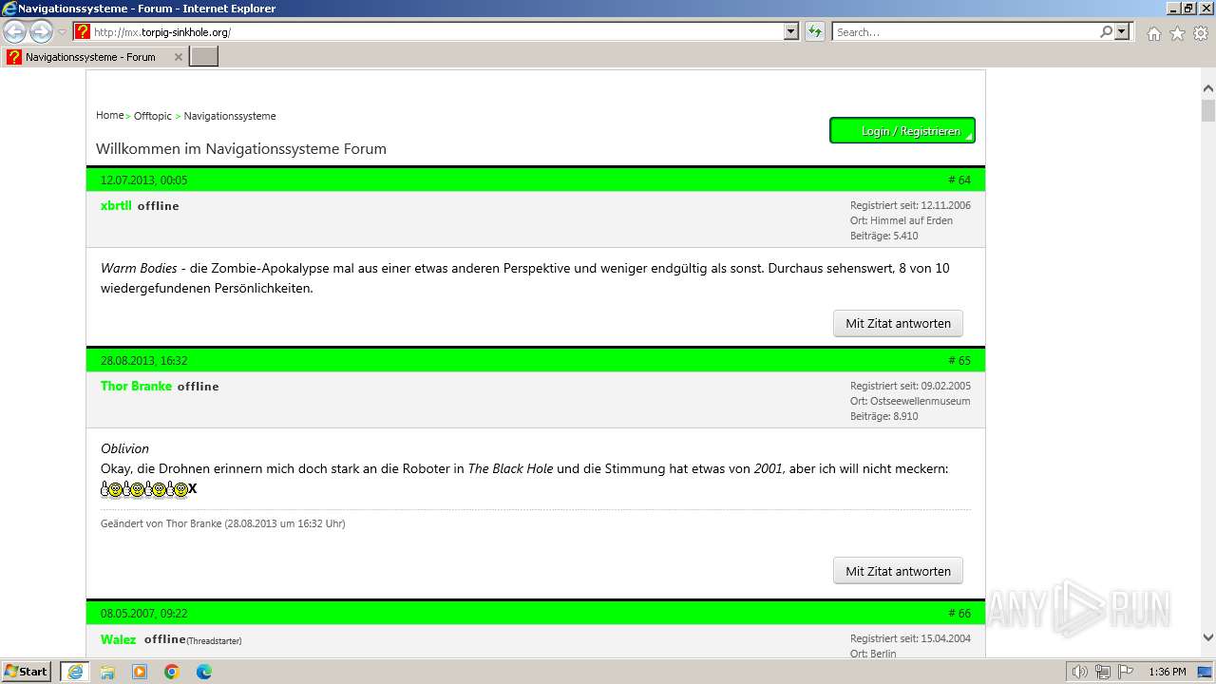This screenshot has height=684, width=1216.
Task: Open post permalink # 64
Action: (x=959, y=180)
